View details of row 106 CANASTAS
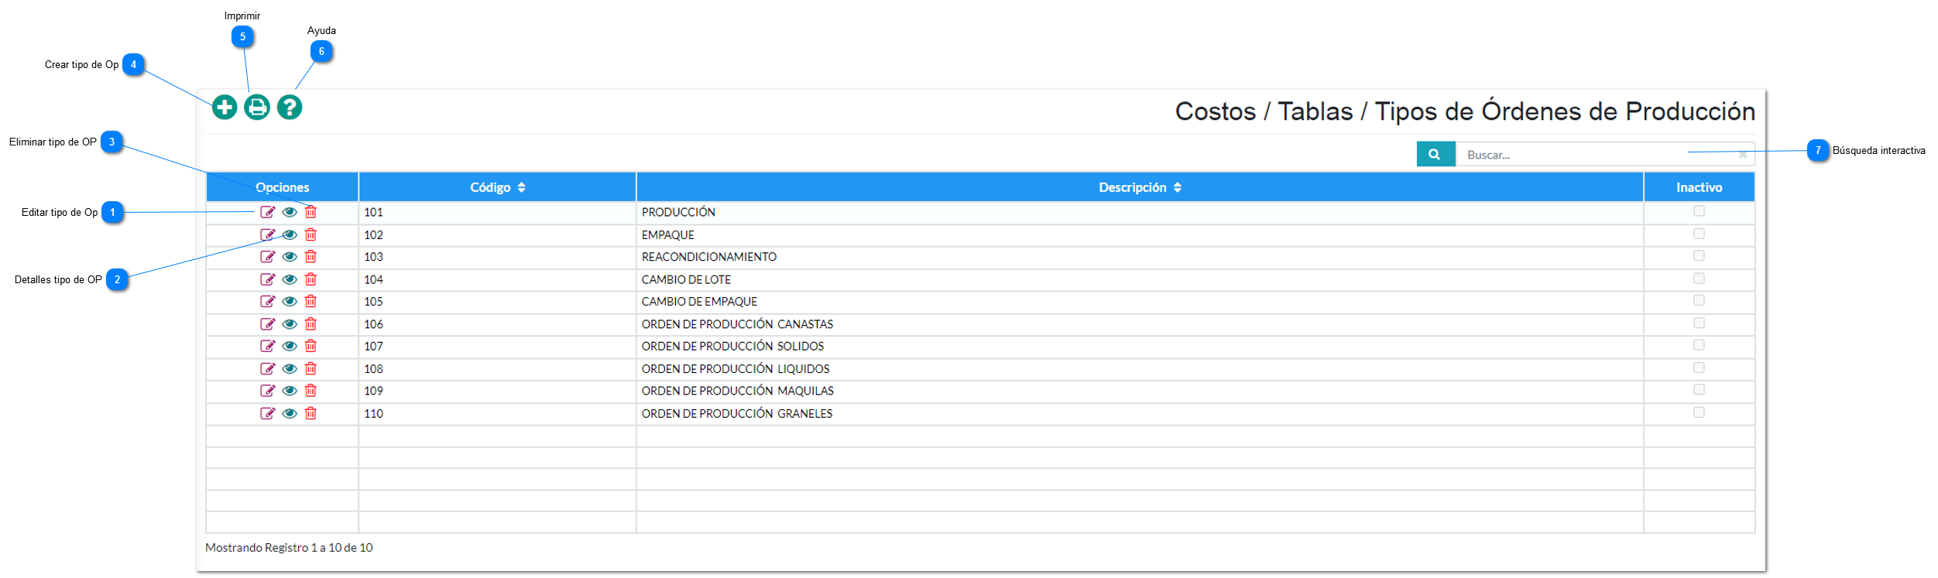 (290, 324)
